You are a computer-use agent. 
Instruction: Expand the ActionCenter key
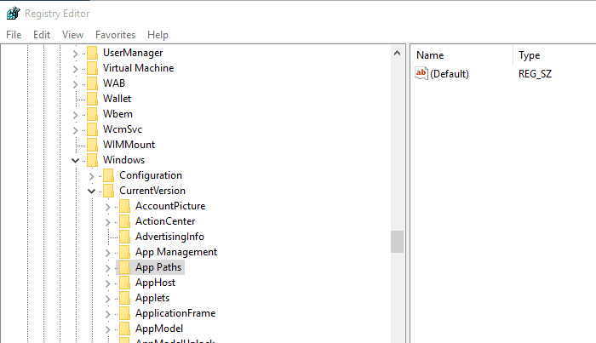click(108, 222)
